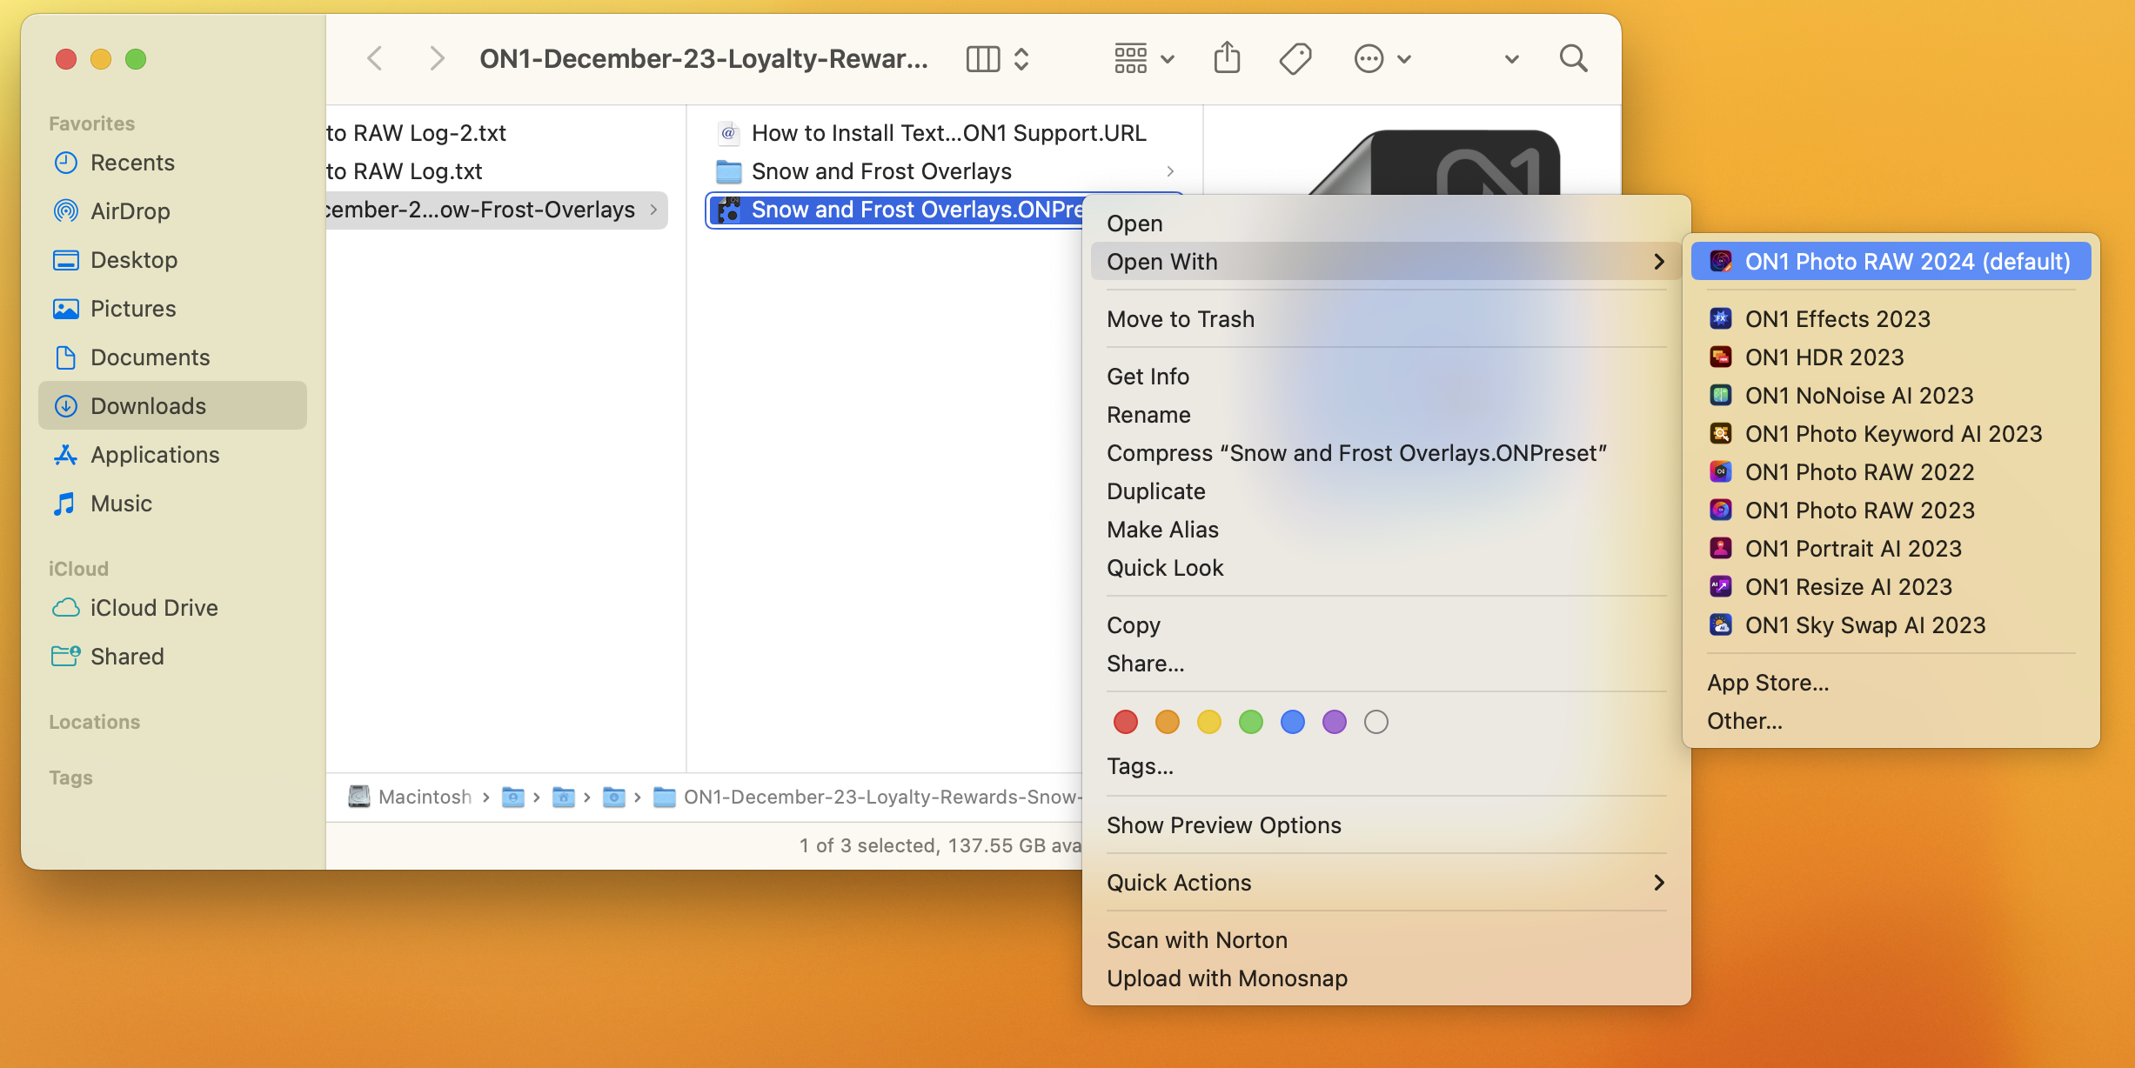Apply the gray tag color circle
Viewport: 2135px width, 1068px height.
pyautogui.click(x=1376, y=722)
